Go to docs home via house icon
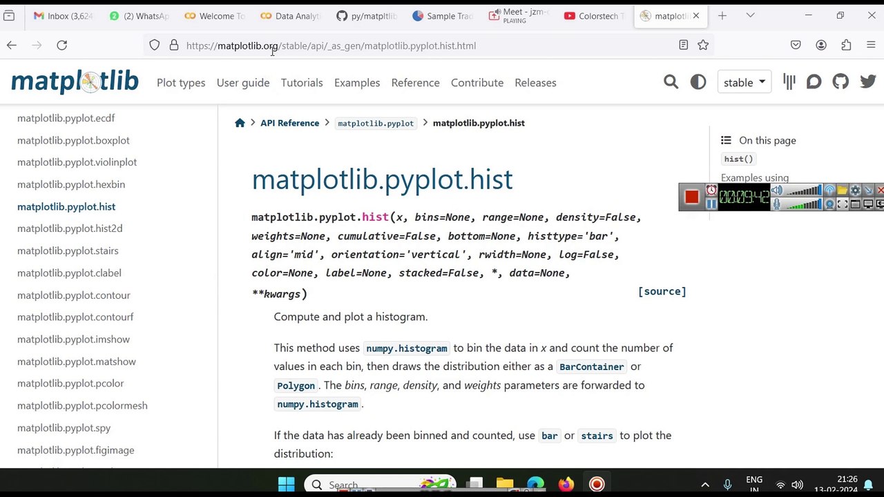The height and width of the screenshot is (497, 884). click(x=240, y=123)
